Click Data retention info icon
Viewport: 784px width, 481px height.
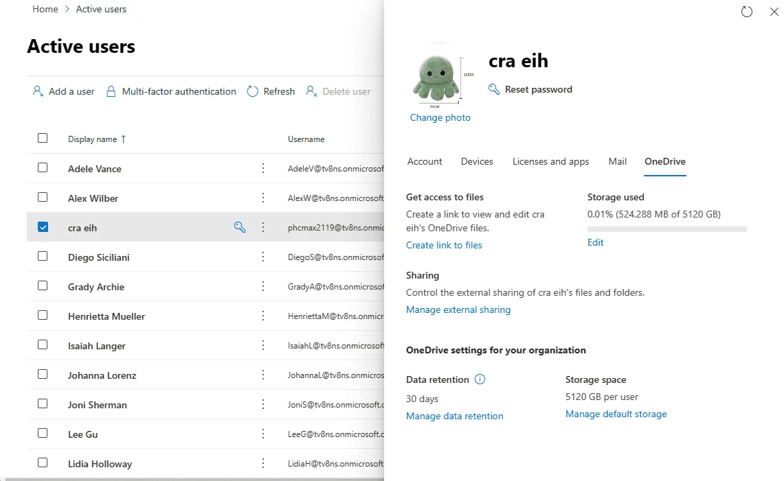point(480,379)
